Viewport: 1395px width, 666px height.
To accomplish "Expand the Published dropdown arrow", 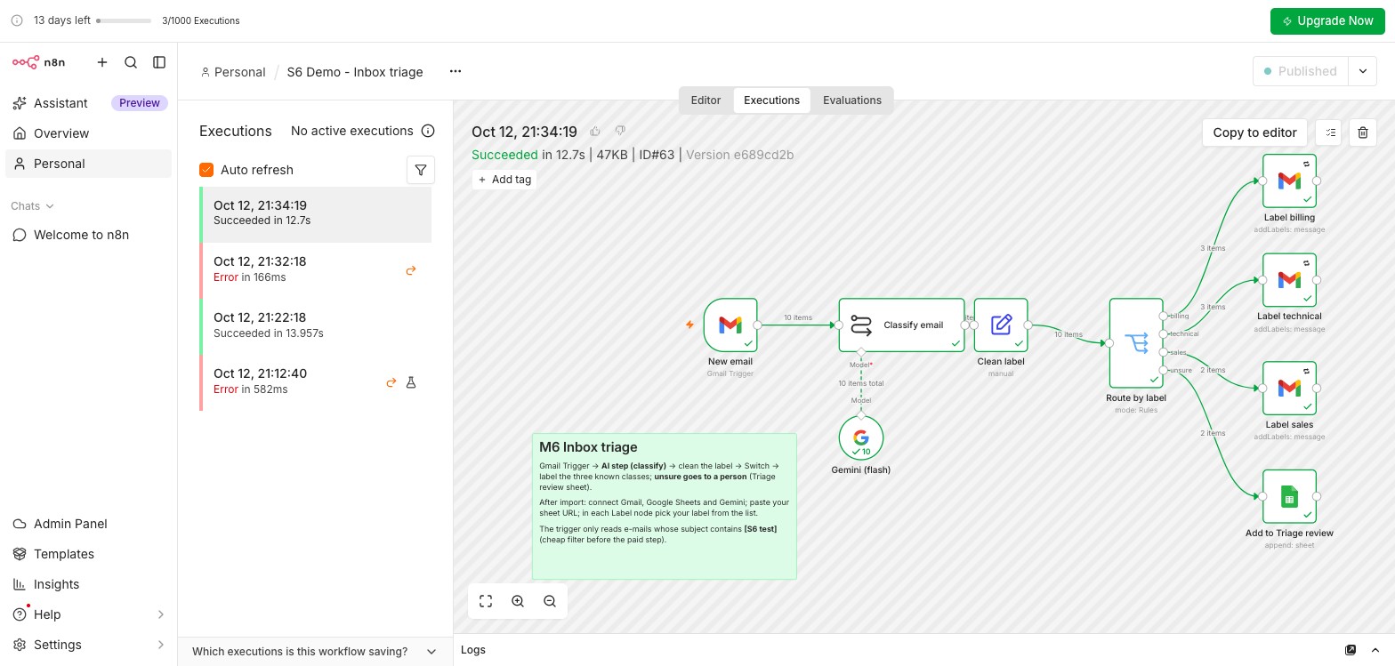I will (x=1363, y=71).
